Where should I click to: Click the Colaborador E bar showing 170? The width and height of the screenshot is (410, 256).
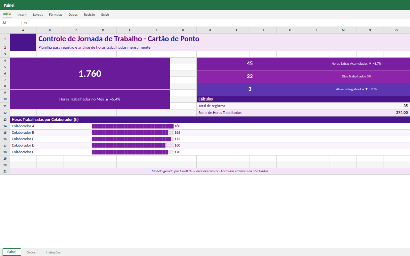click(250, 152)
